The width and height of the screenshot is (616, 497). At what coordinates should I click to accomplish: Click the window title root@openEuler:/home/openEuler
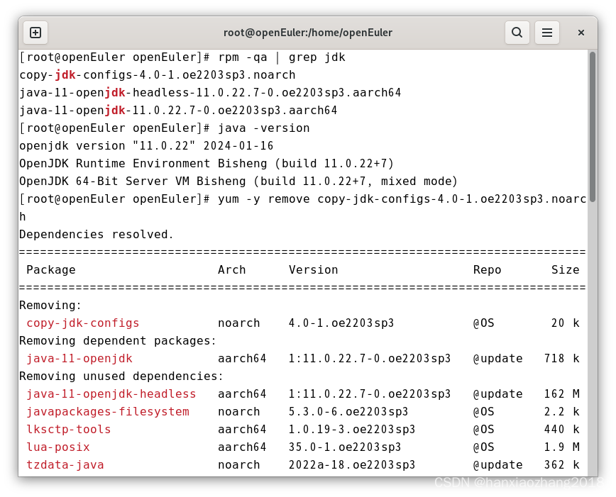pos(307,33)
